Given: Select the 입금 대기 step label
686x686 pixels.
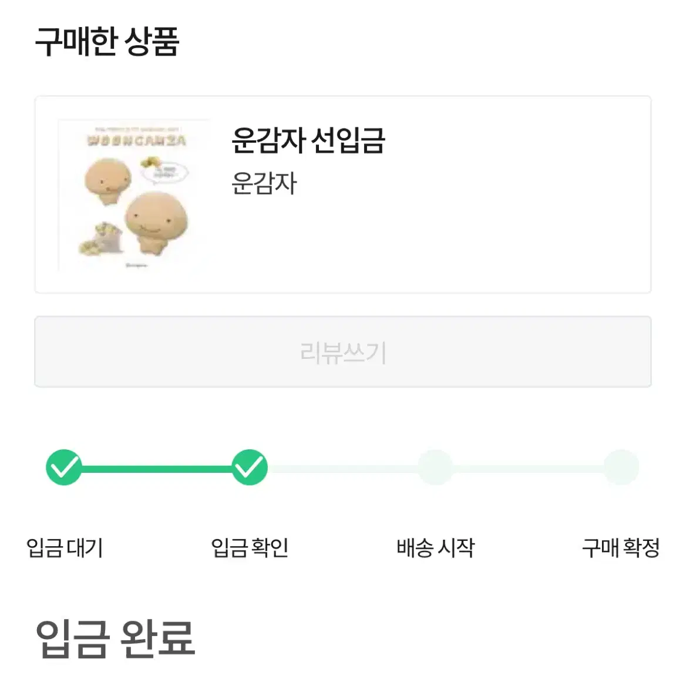Looking at the screenshot, I should 65,548.
